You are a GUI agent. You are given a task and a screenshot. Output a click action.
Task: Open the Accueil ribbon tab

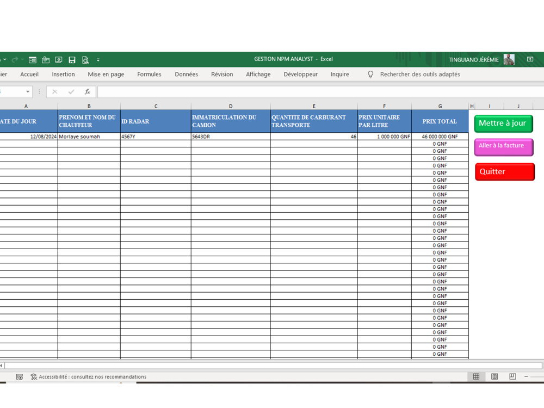pyautogui.click(x=29, y=74)
